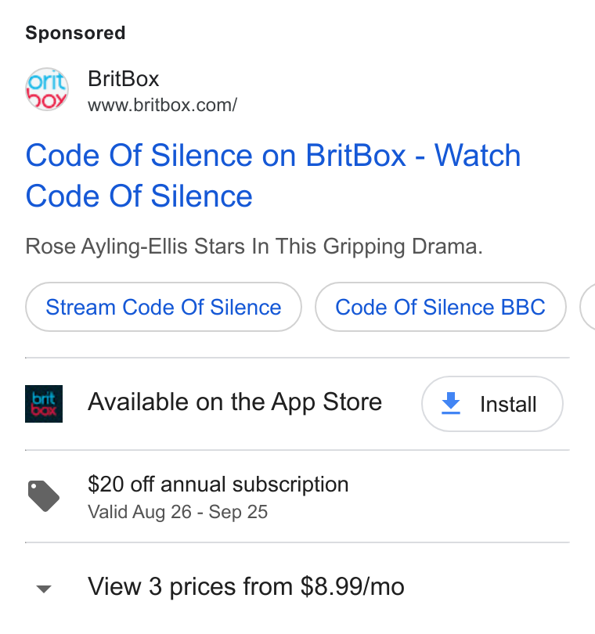Click the BritBox advertiser name
The height and width of the screenshot is (634, 595).
tap(124, 78)
